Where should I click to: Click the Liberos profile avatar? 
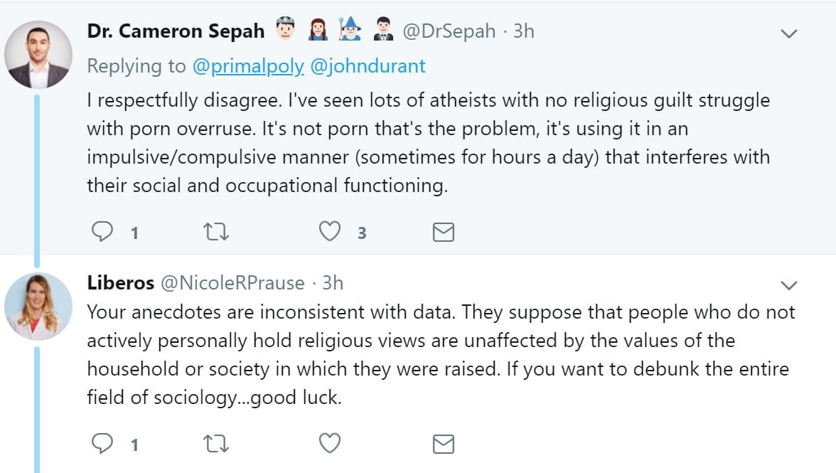(38, 306)
